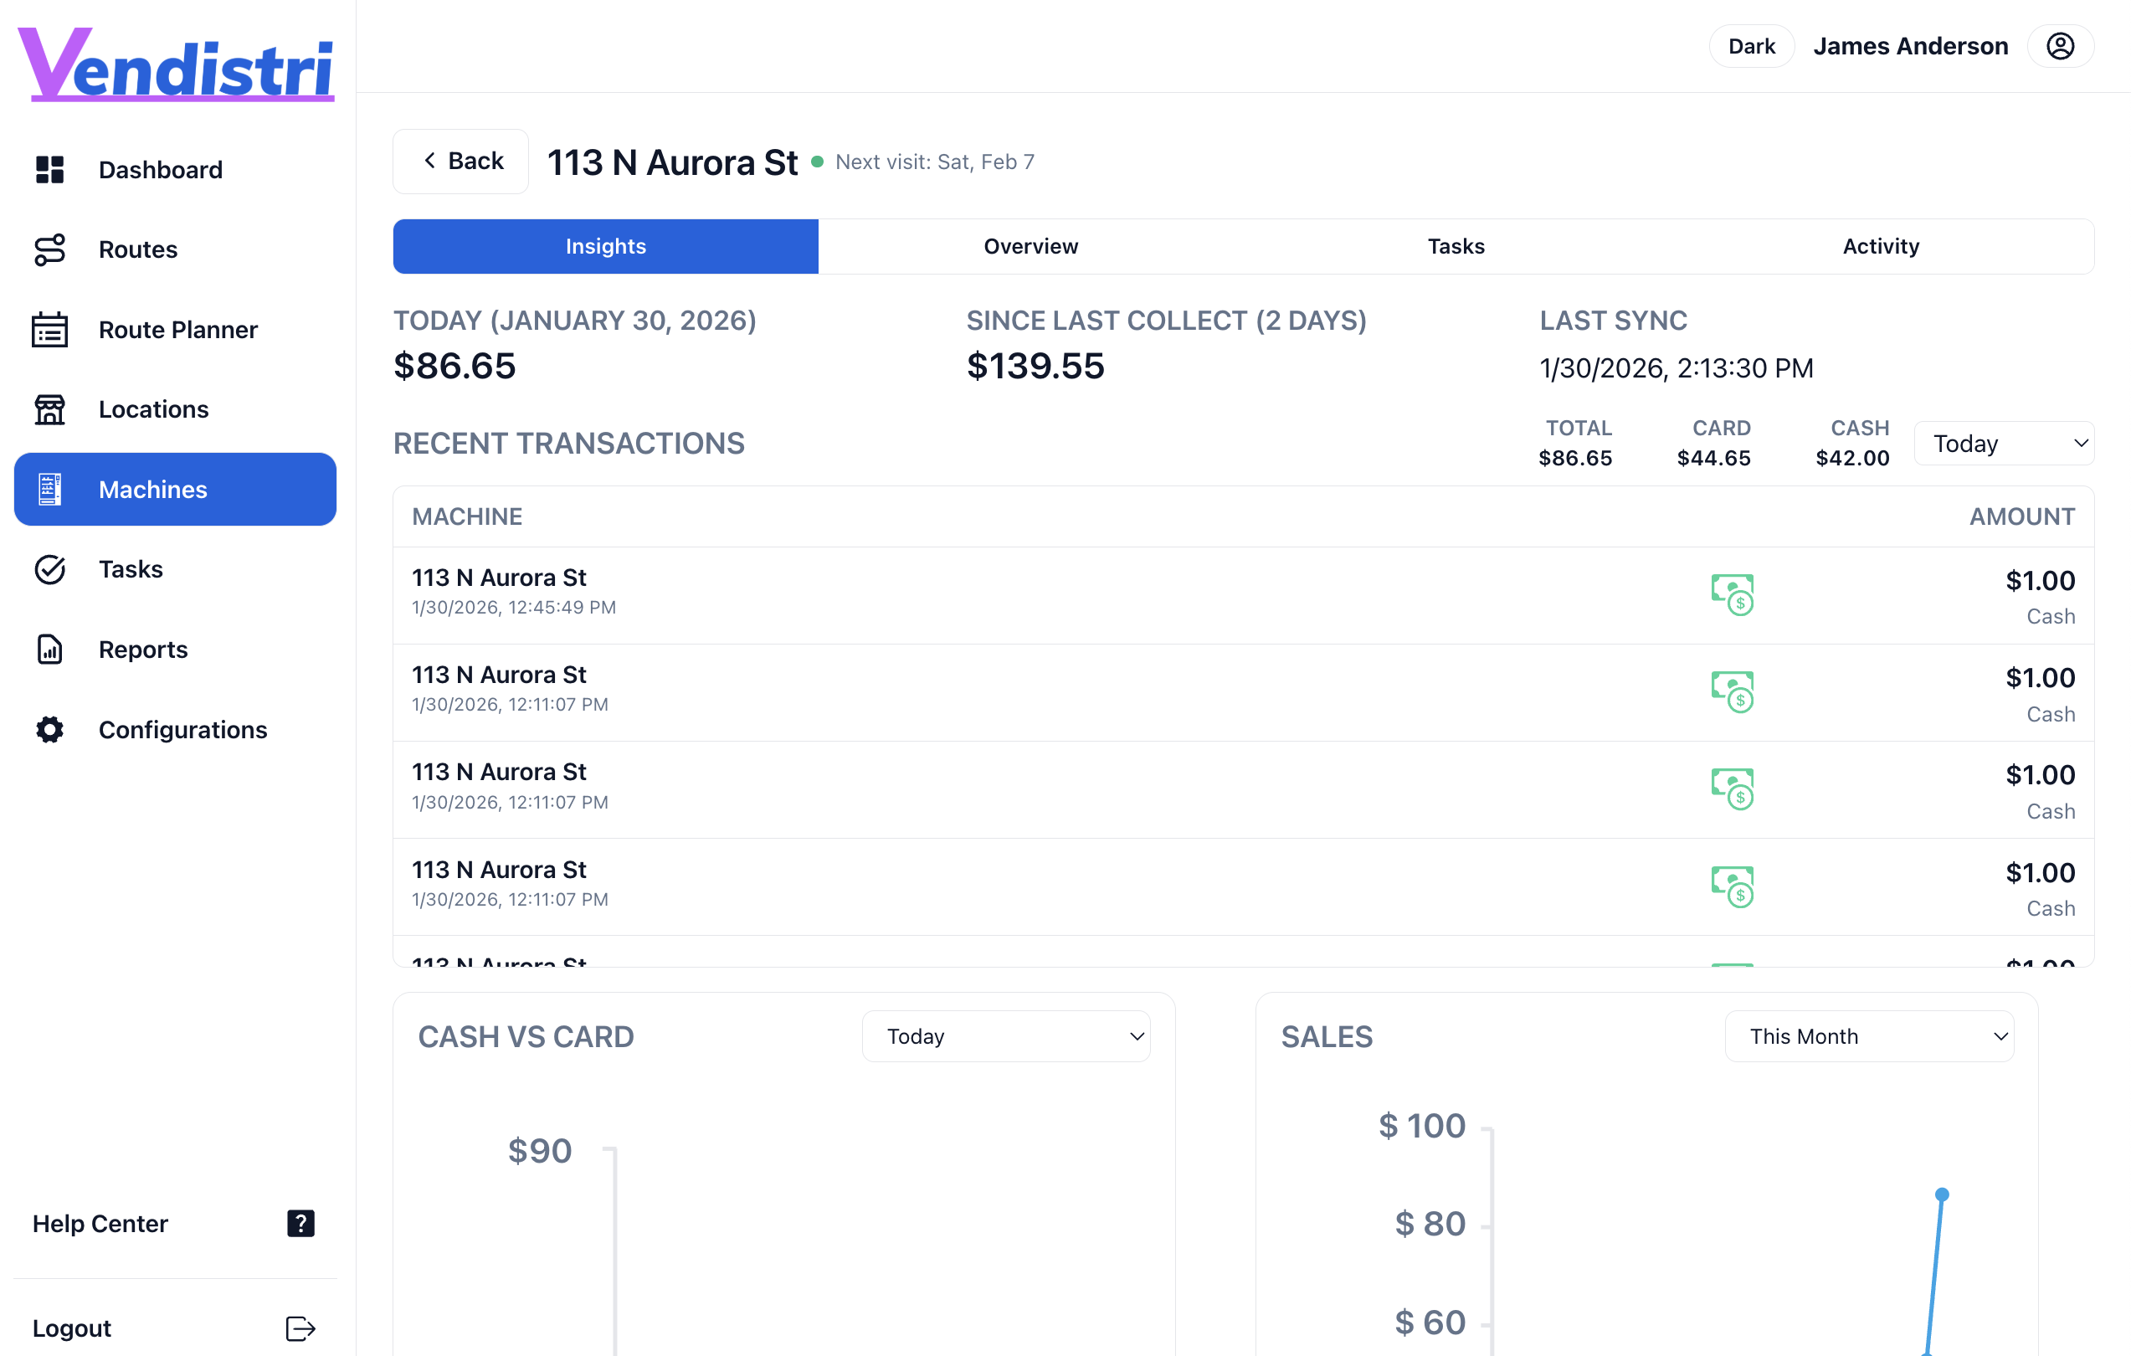Click the Reports chart icon
This screenshot has height=1356, width=2131.
[x=49, y=649]
